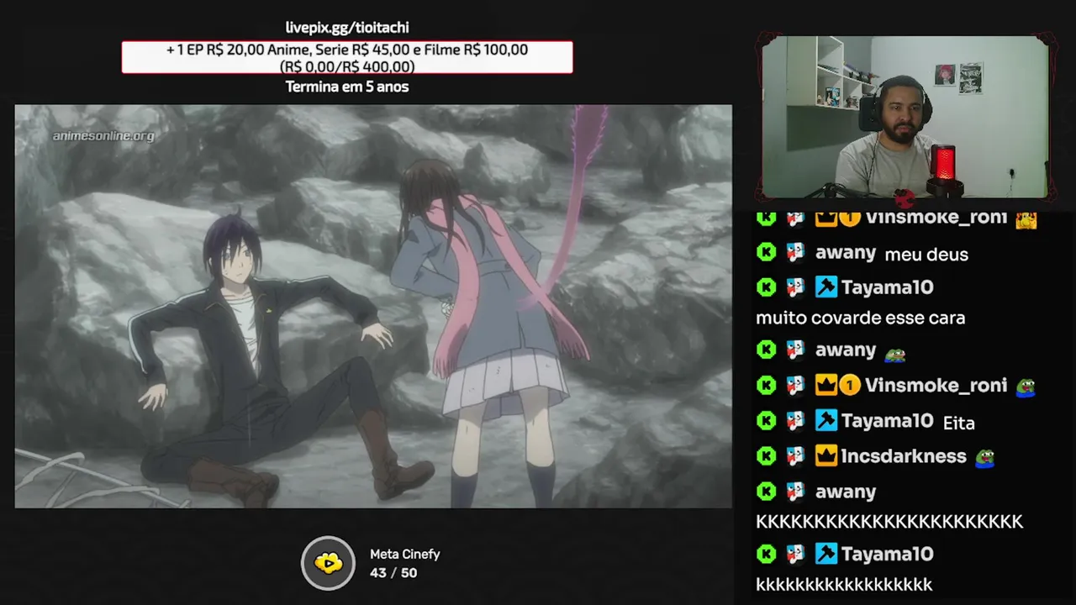Click awany's uppercase 'KKKKKKKK' chat text

pyautogui.click(x=889, y=522)
